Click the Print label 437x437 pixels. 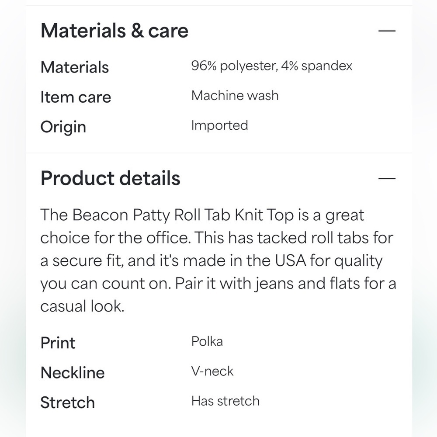pyautogui.click(x=58, y=343)
